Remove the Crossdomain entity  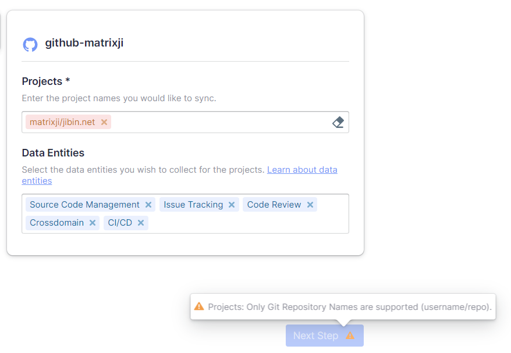[x=93, y=223]
